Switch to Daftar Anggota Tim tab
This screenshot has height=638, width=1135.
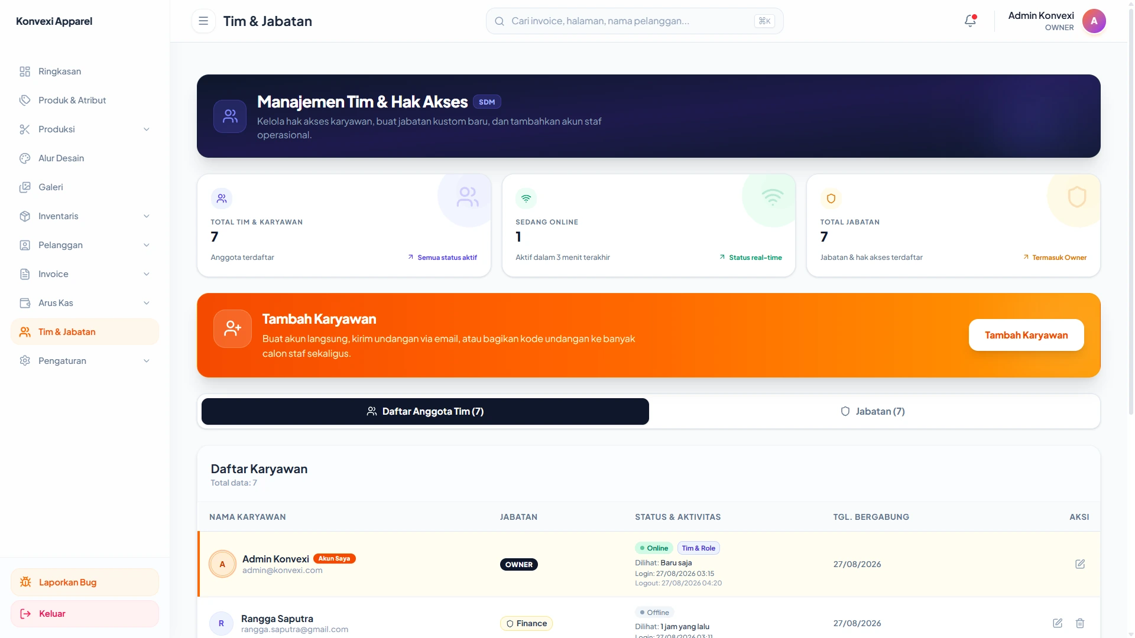click(425, 411)
